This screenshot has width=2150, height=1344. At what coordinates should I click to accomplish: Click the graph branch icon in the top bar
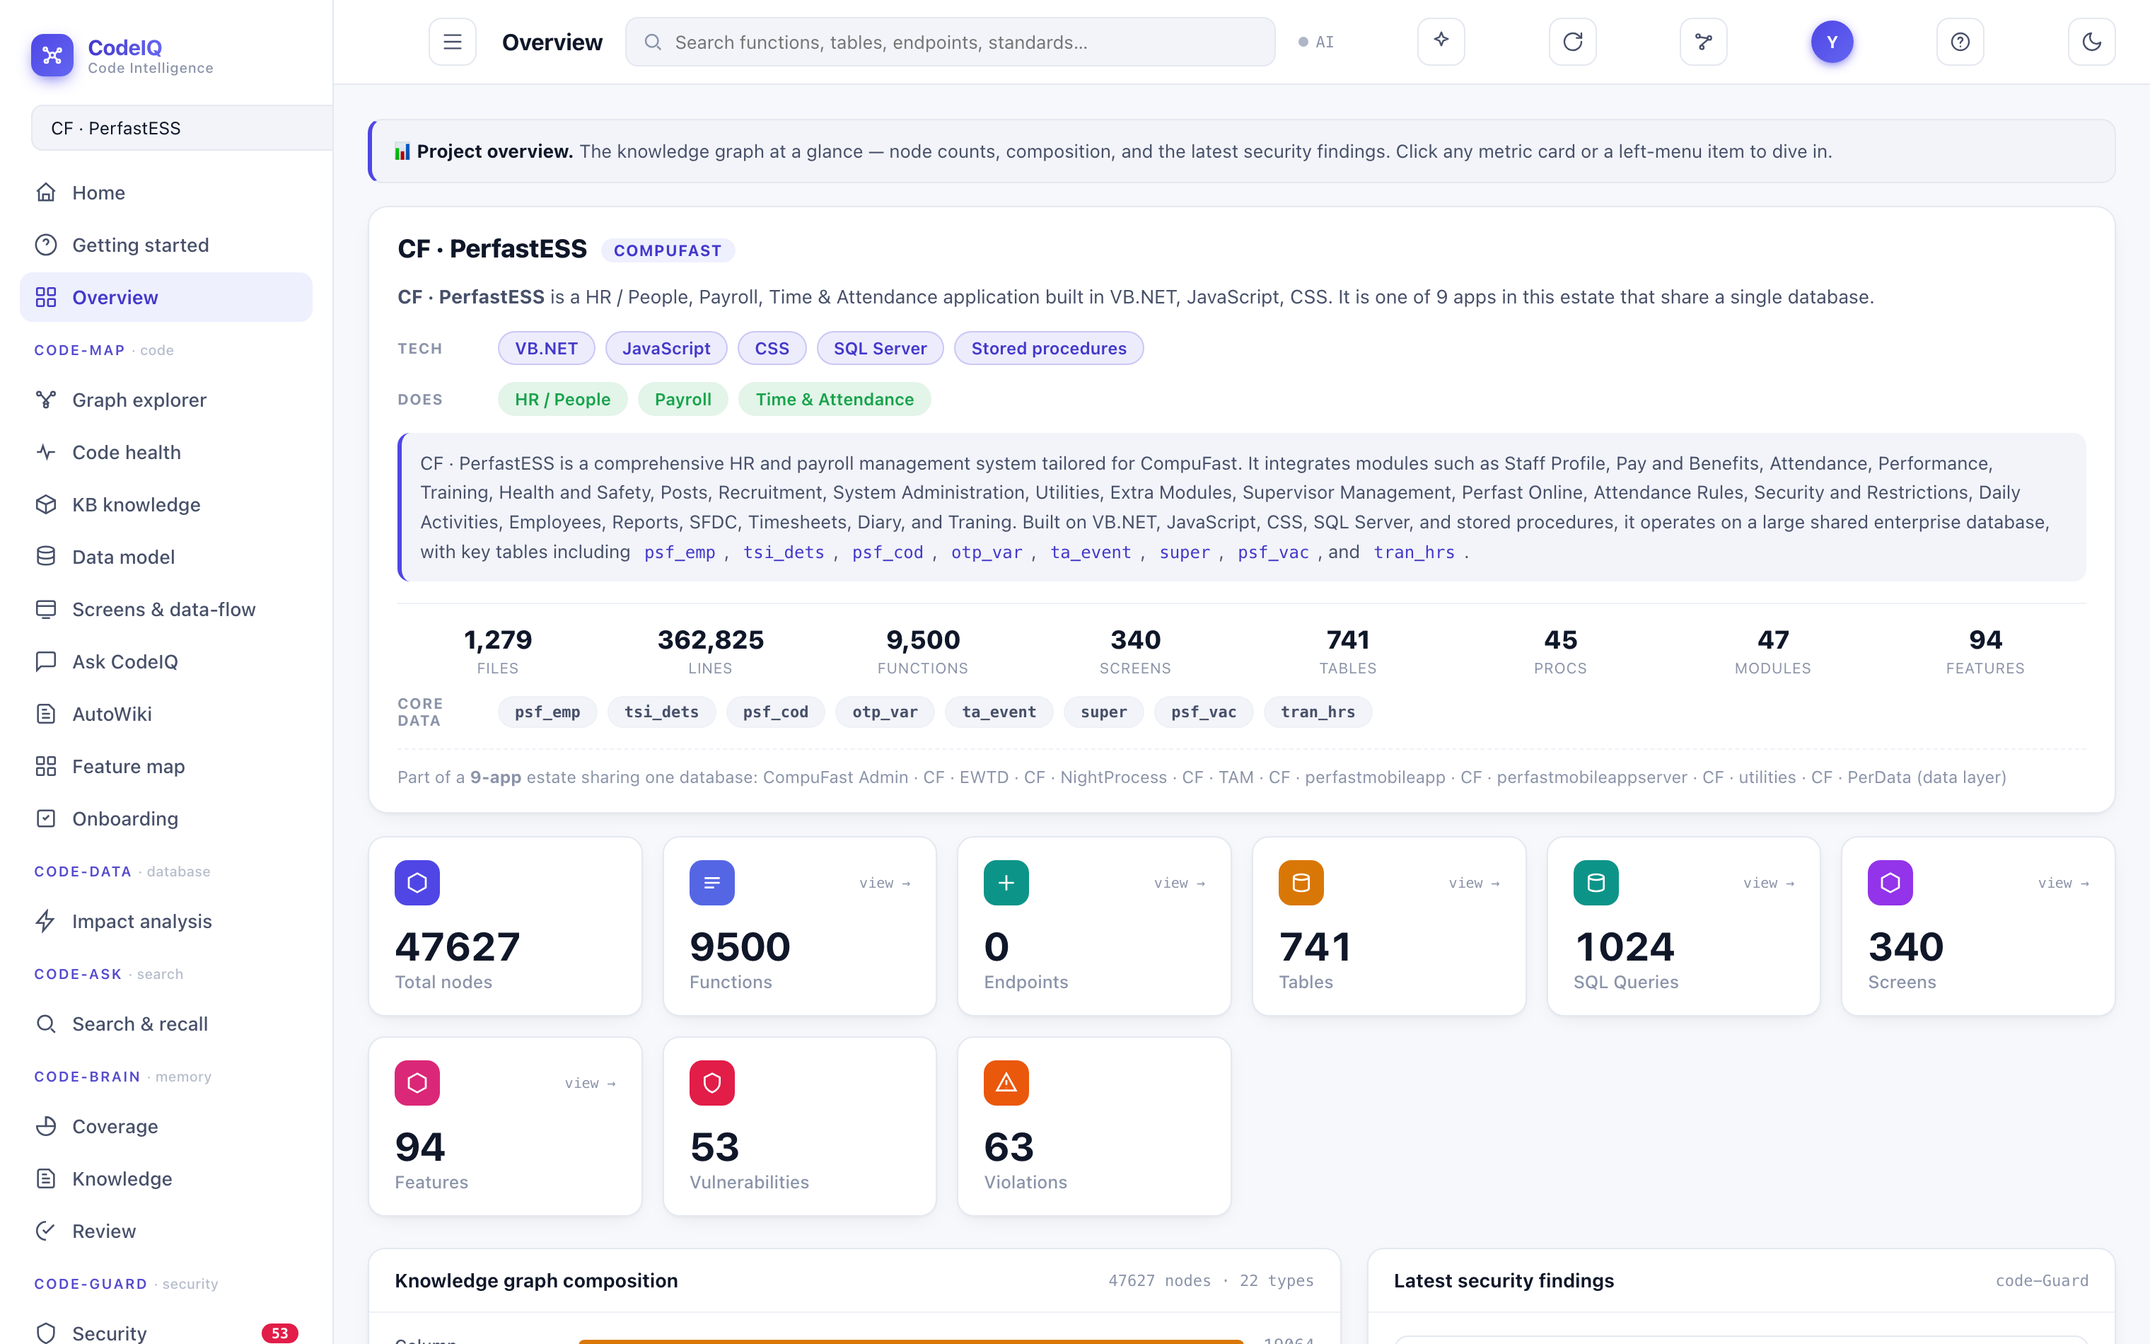tap(1703, 42)
